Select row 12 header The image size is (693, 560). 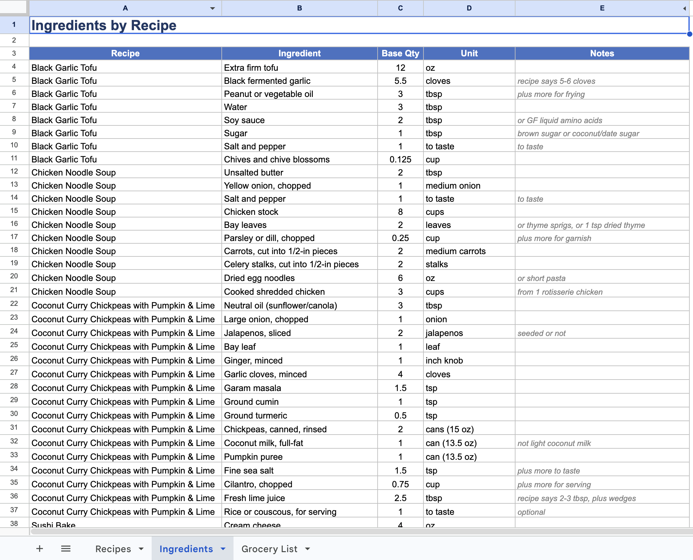pyautogui.click(x=14, y=172)
